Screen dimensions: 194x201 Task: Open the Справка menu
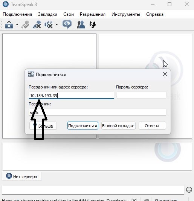click(x=155, y=14)
